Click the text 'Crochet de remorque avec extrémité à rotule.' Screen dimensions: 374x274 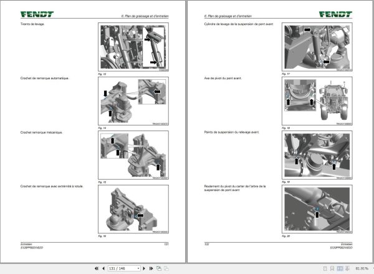(52, 186)
